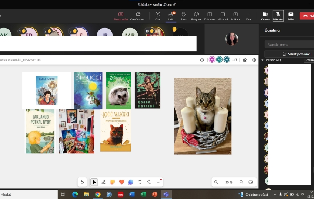Open File Explorer from taskbar
The image size is (314, 199).
tap(86, 195)
